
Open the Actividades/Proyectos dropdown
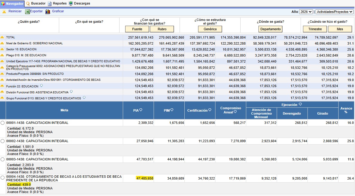334,12
